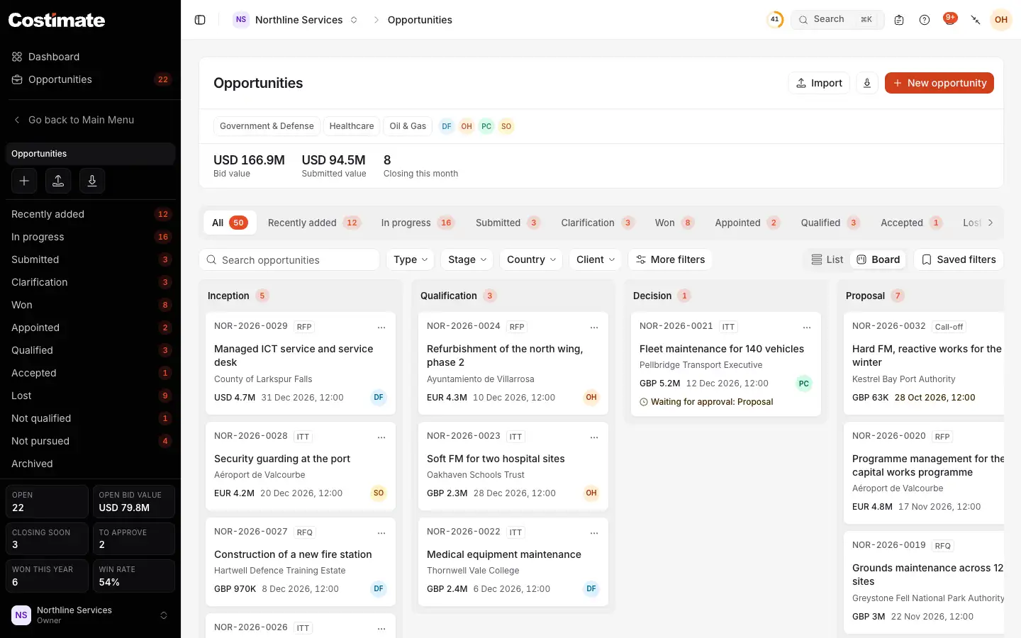Screen dimensions: 1021x638
Task: Click the sidebar upload icon
Action: pyautogui.click(x=58, y=181)
